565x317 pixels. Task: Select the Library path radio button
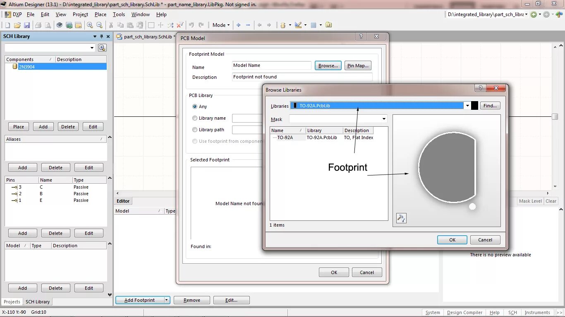pyautogui.click(x=195, y=130)
